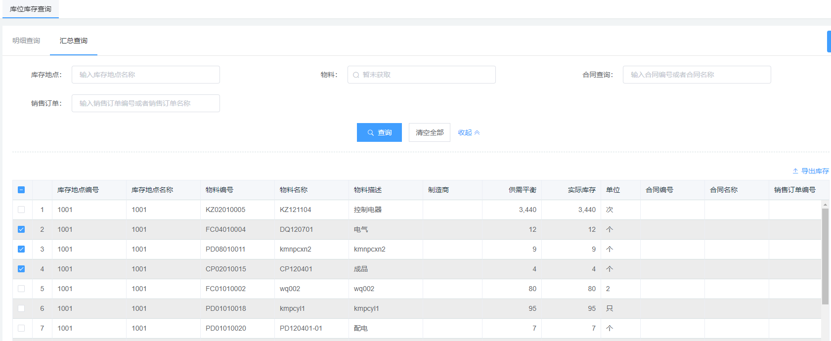Switch to the 明细查询 tab
831x341 pixels.
(x=26, y=41)
